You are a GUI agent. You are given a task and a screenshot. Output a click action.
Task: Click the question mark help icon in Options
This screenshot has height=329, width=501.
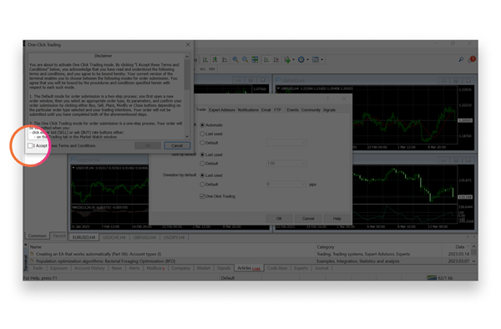tap(327, 99)
